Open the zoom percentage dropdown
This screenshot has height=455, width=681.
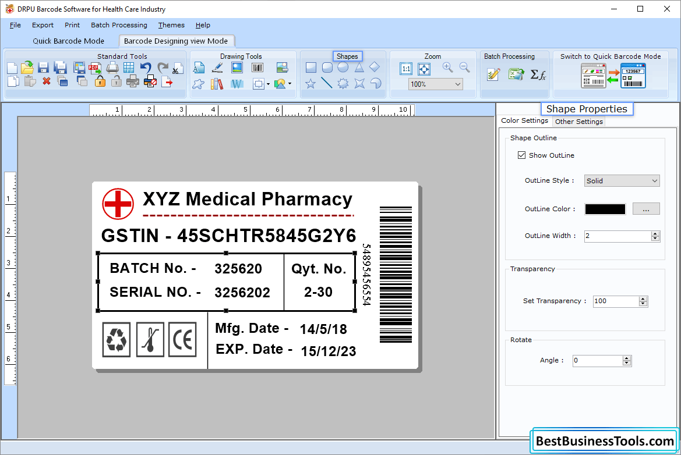click(435, 84)
